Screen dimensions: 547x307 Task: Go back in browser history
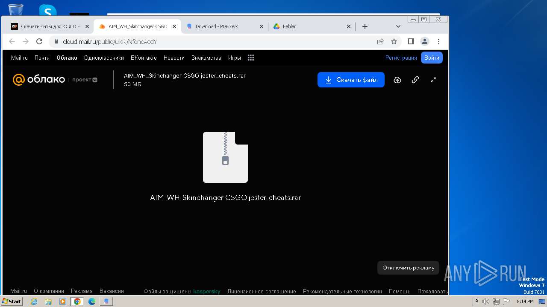click(x=12, y=41)
